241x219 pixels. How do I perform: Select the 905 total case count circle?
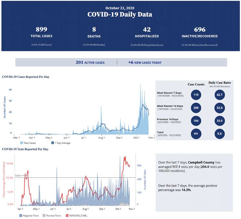(x=196, y=133)
